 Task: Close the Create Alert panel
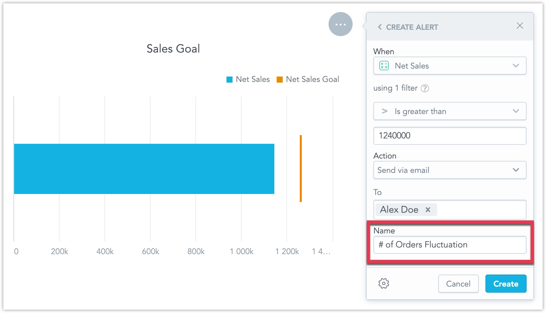pos(520,26)
